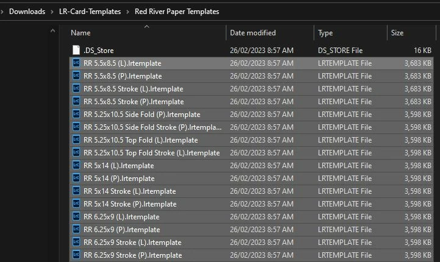
Task: Click date modified of RR 5x14 Stroke (P)
Action: (x=262, y=204)
